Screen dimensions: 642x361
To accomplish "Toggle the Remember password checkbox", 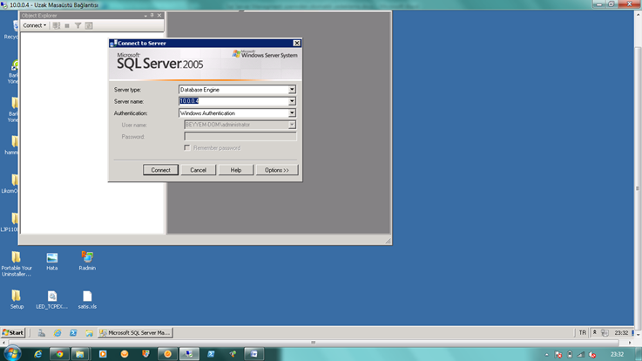I will click(187, 147).
